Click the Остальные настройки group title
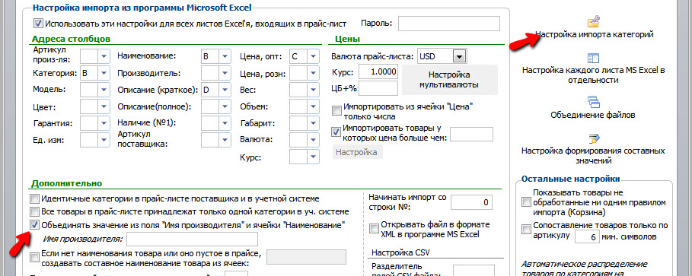 tap(571, 179)
